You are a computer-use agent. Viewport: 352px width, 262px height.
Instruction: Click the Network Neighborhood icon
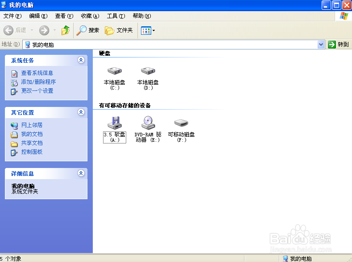point(14,126)
